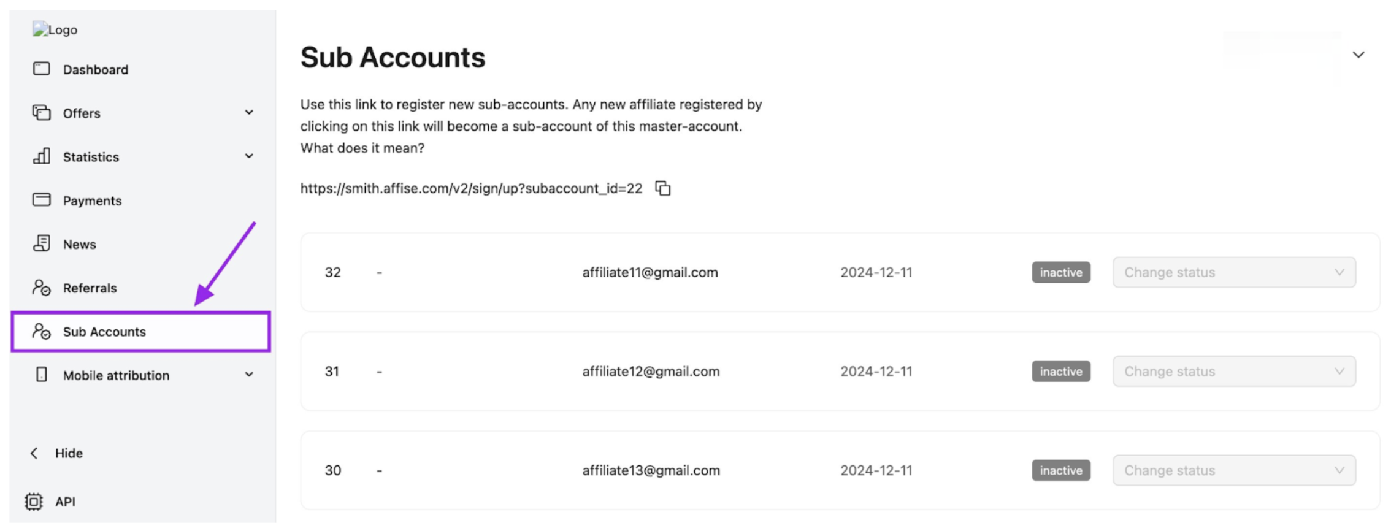Click the Offers sidebar icon
Viewport: 1391px width, 531px height.
(x=41, y=113)
